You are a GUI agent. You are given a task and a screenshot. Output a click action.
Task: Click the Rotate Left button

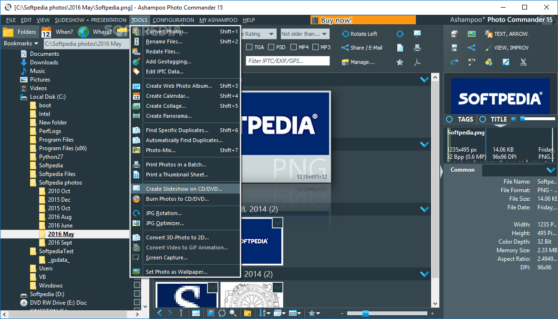pyautogui.click(x=360, y=34)
